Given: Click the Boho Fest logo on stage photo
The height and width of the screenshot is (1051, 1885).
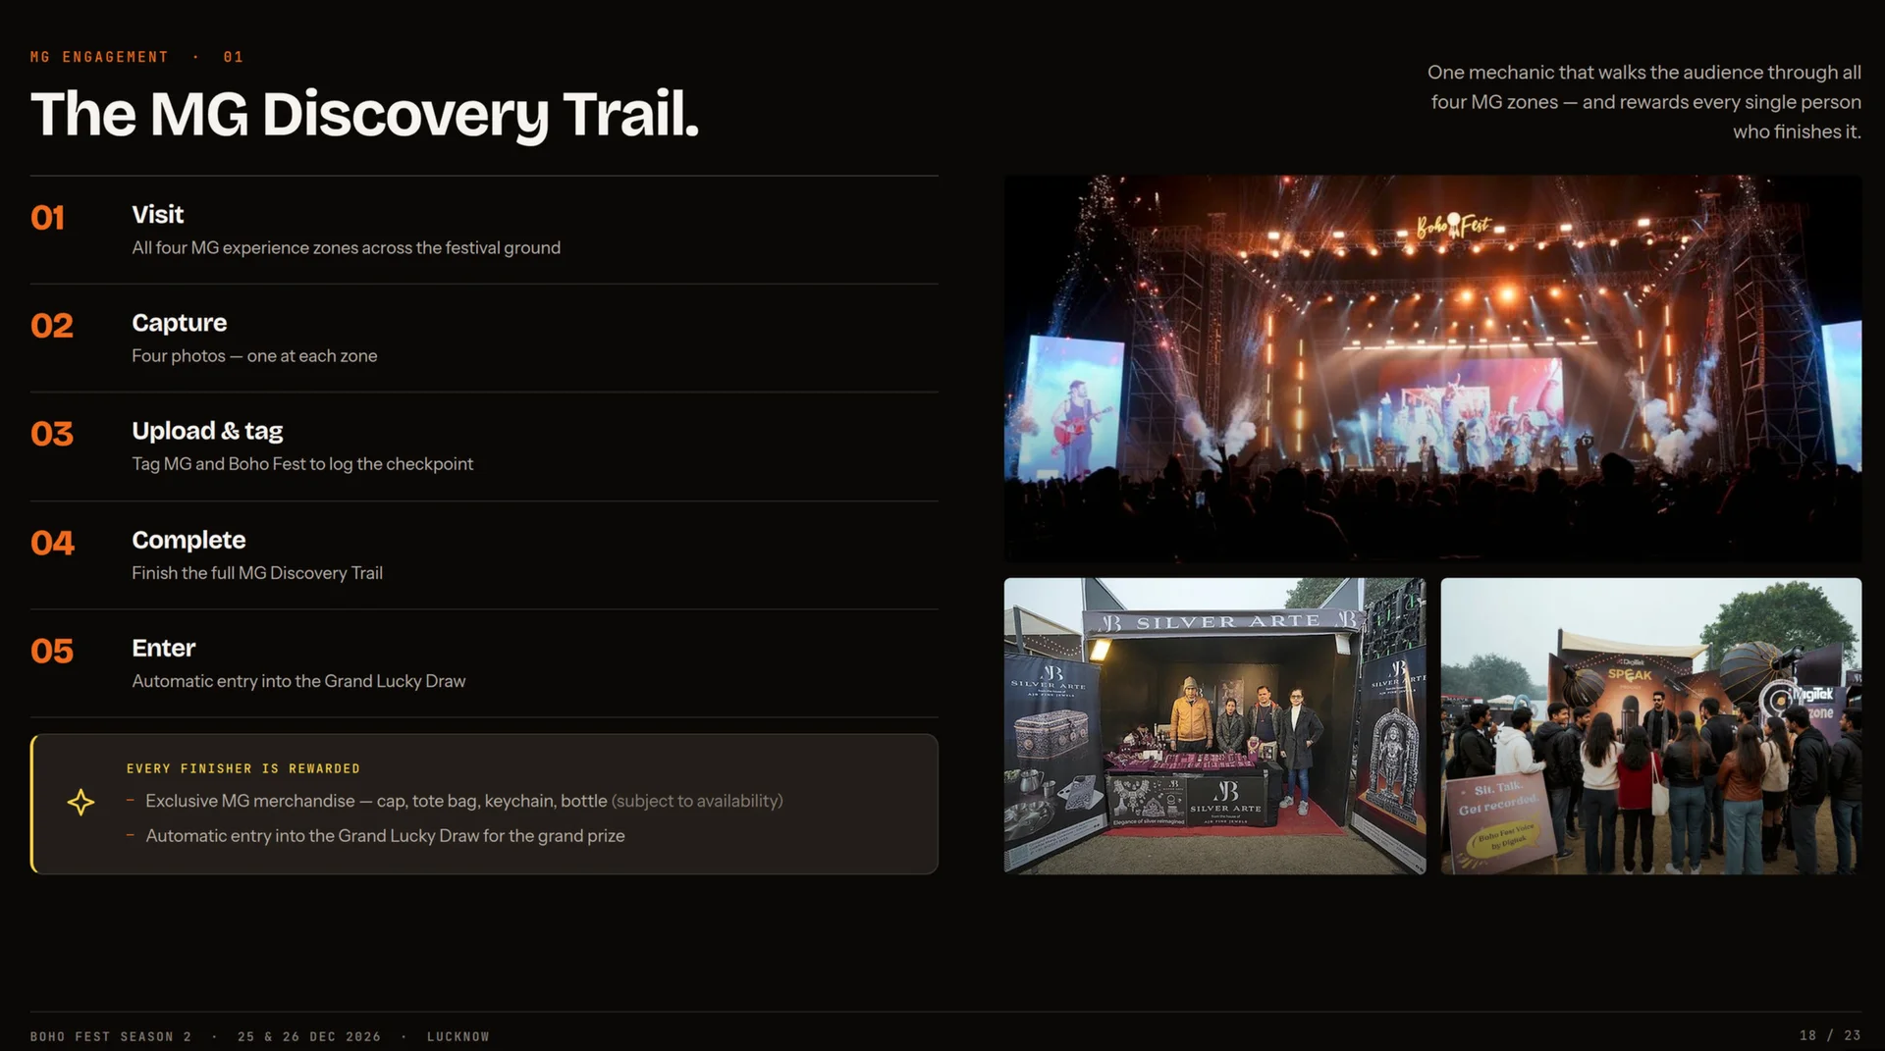Looking at the screenshot, I should pos(1453,227).
